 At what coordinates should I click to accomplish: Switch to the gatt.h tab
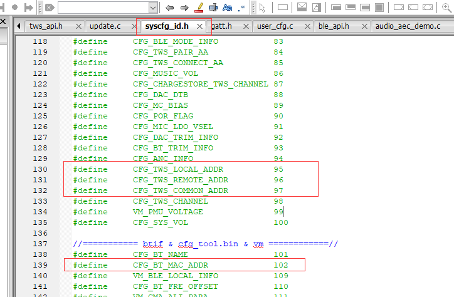(x=221, y=26)
